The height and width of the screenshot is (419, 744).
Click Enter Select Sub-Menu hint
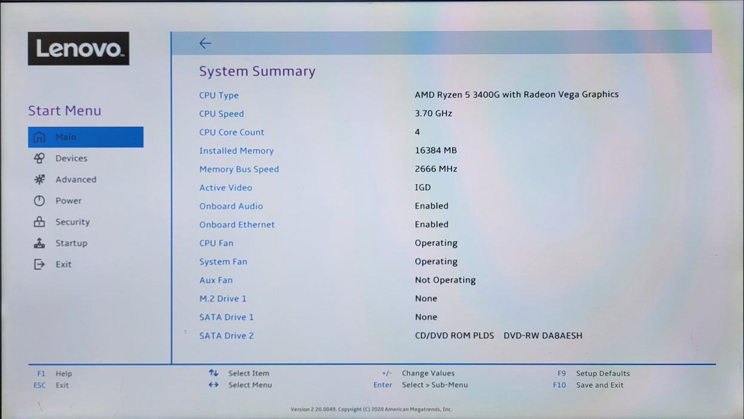pos(421,385)
